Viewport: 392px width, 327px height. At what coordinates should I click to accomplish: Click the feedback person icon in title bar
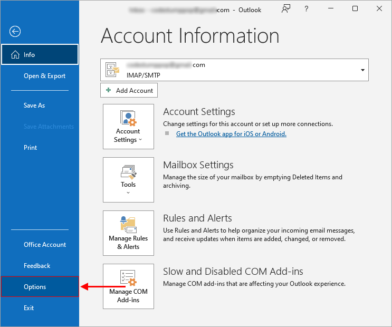[x=286, y=9]
